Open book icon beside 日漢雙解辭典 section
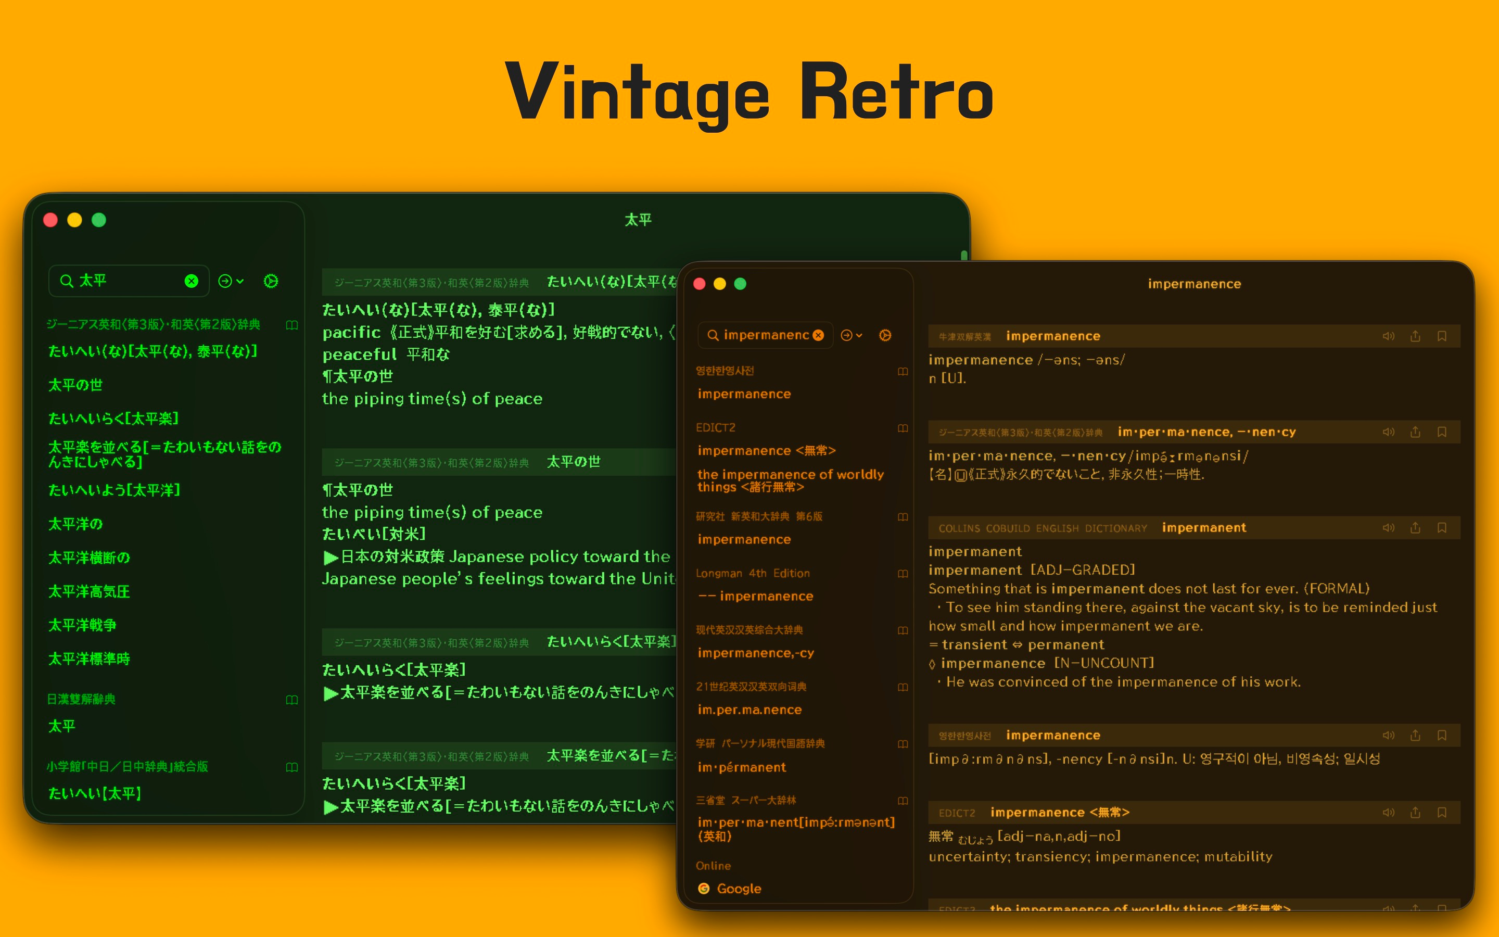This screenshot has width=1499, height=937. [x=292, y=700]
